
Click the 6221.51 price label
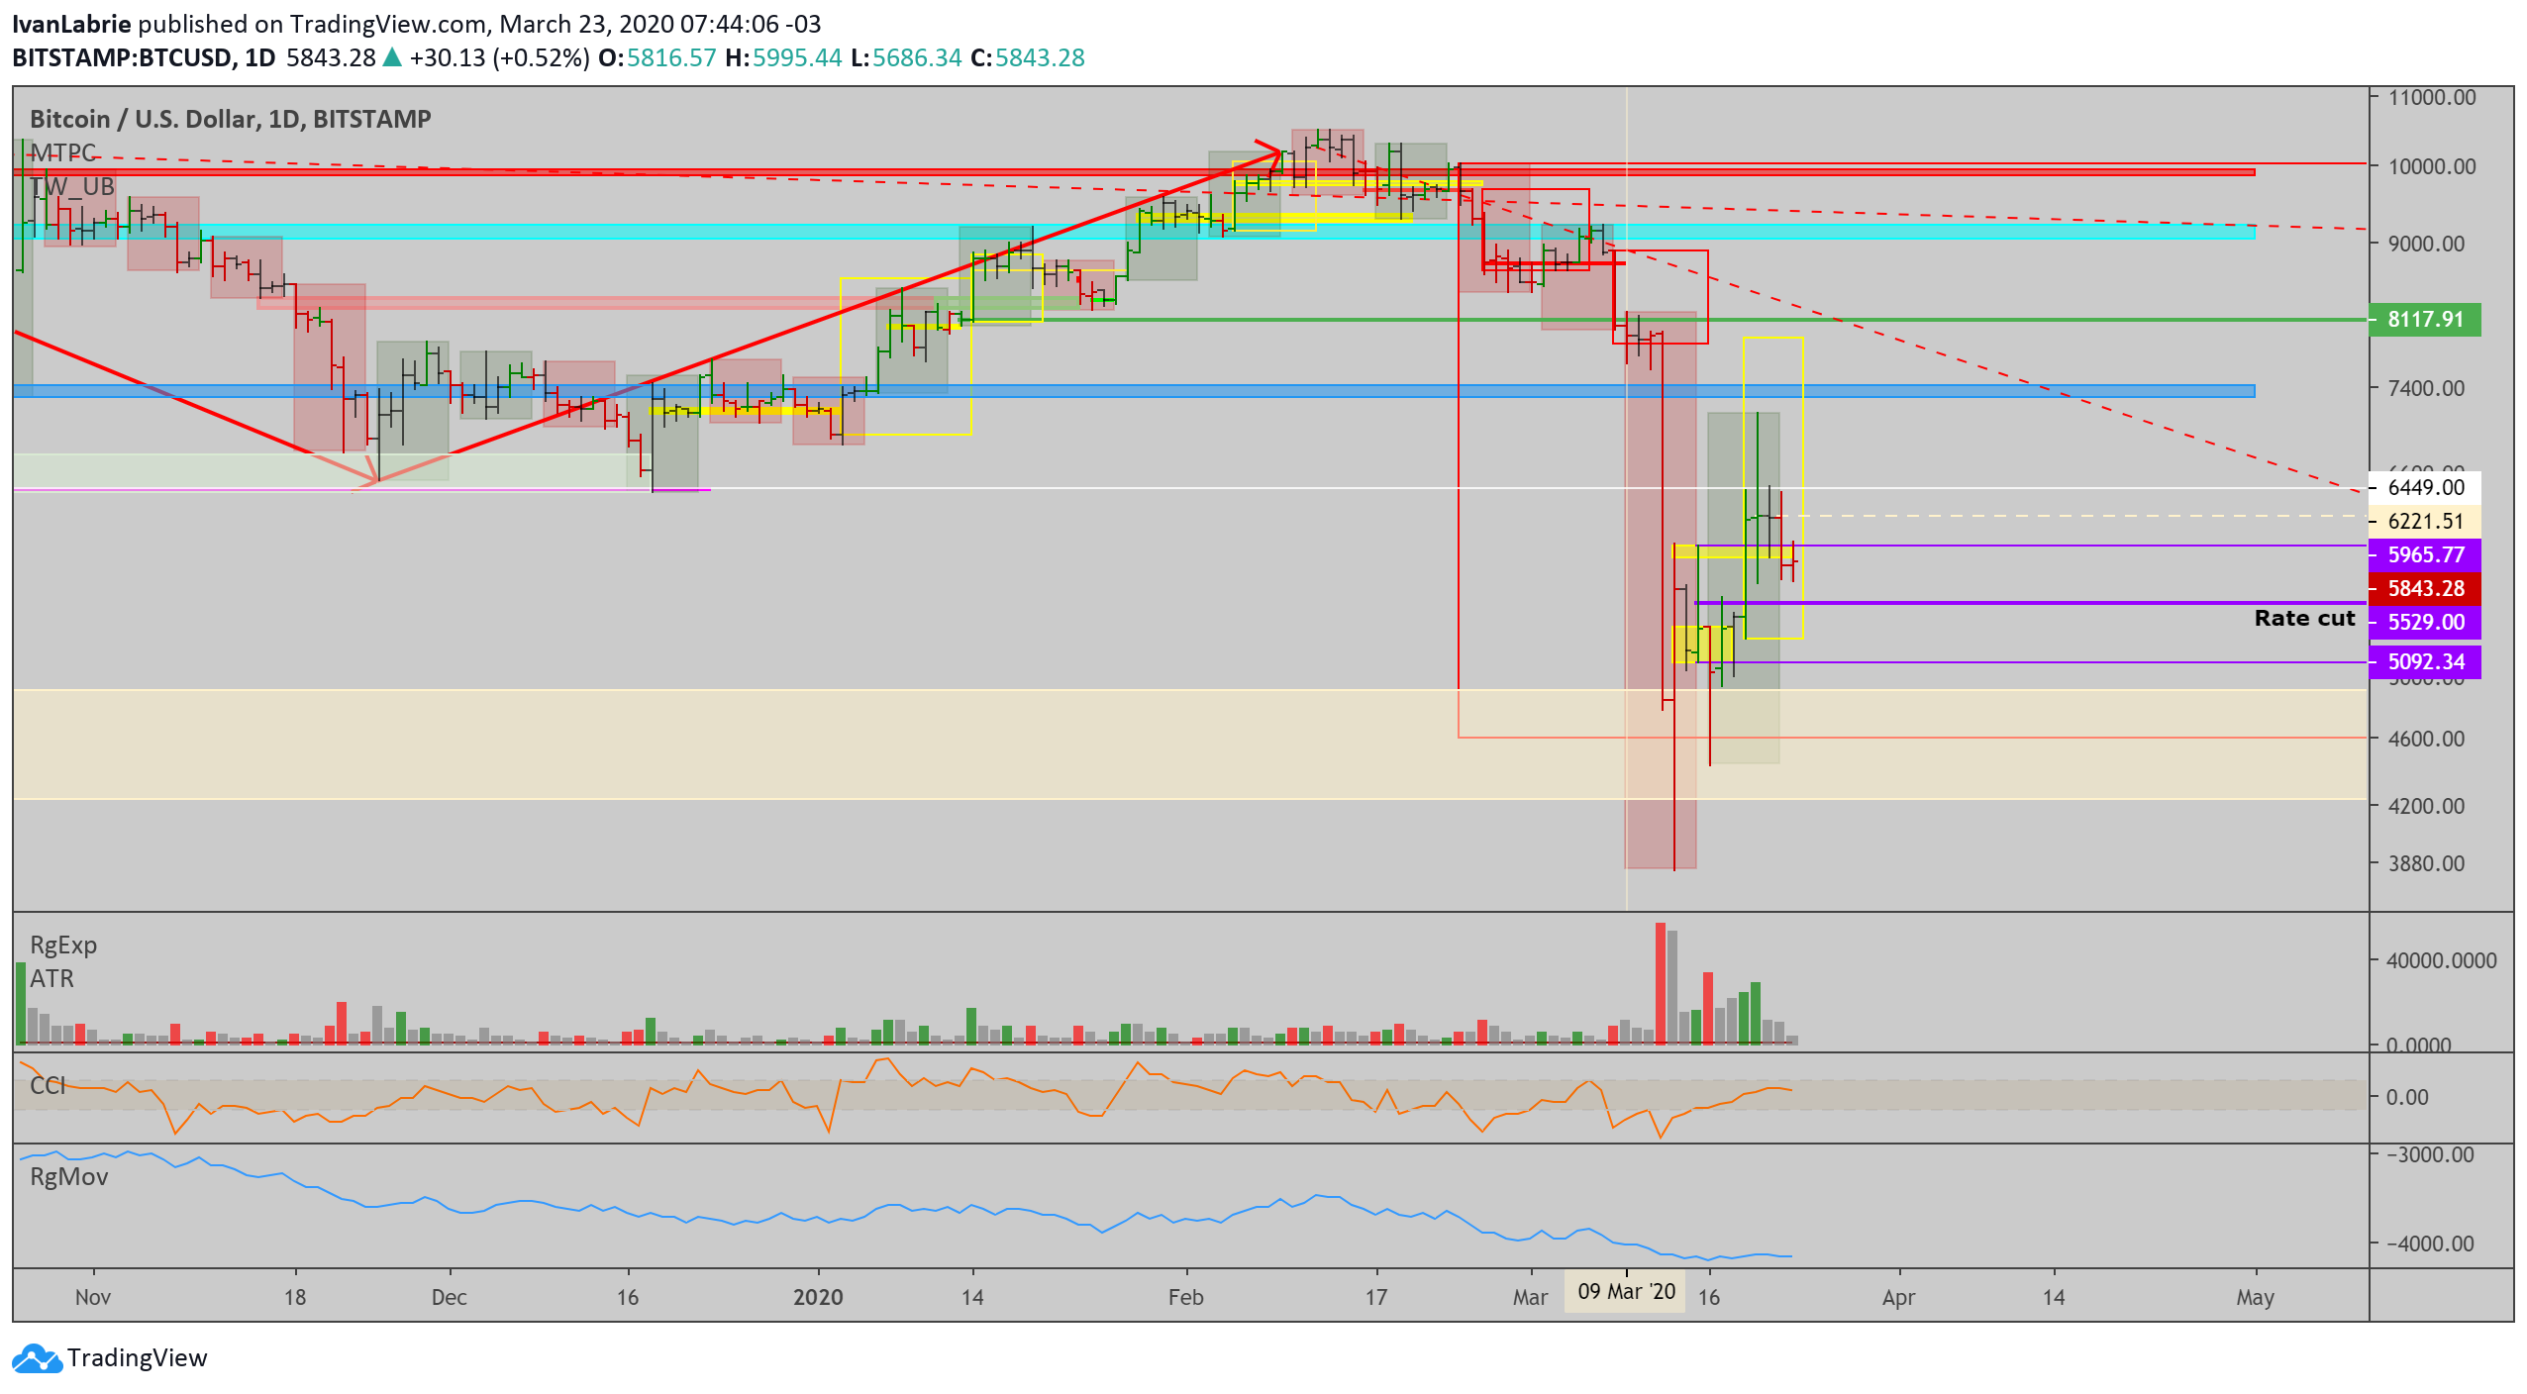coord(2424,522)
